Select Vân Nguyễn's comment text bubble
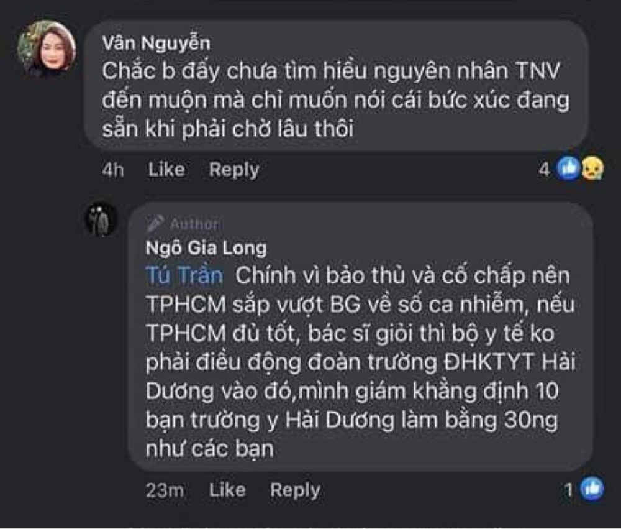The image size is (621, 529). point(335,99)
